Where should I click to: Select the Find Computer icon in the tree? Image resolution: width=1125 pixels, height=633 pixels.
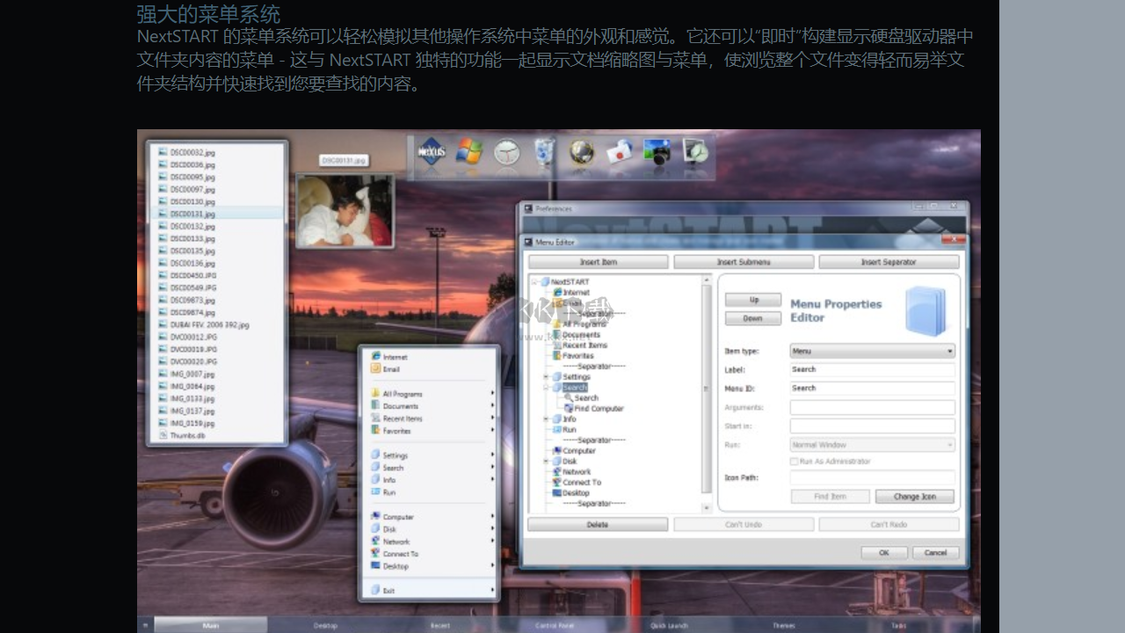click(x=567, y=409)
